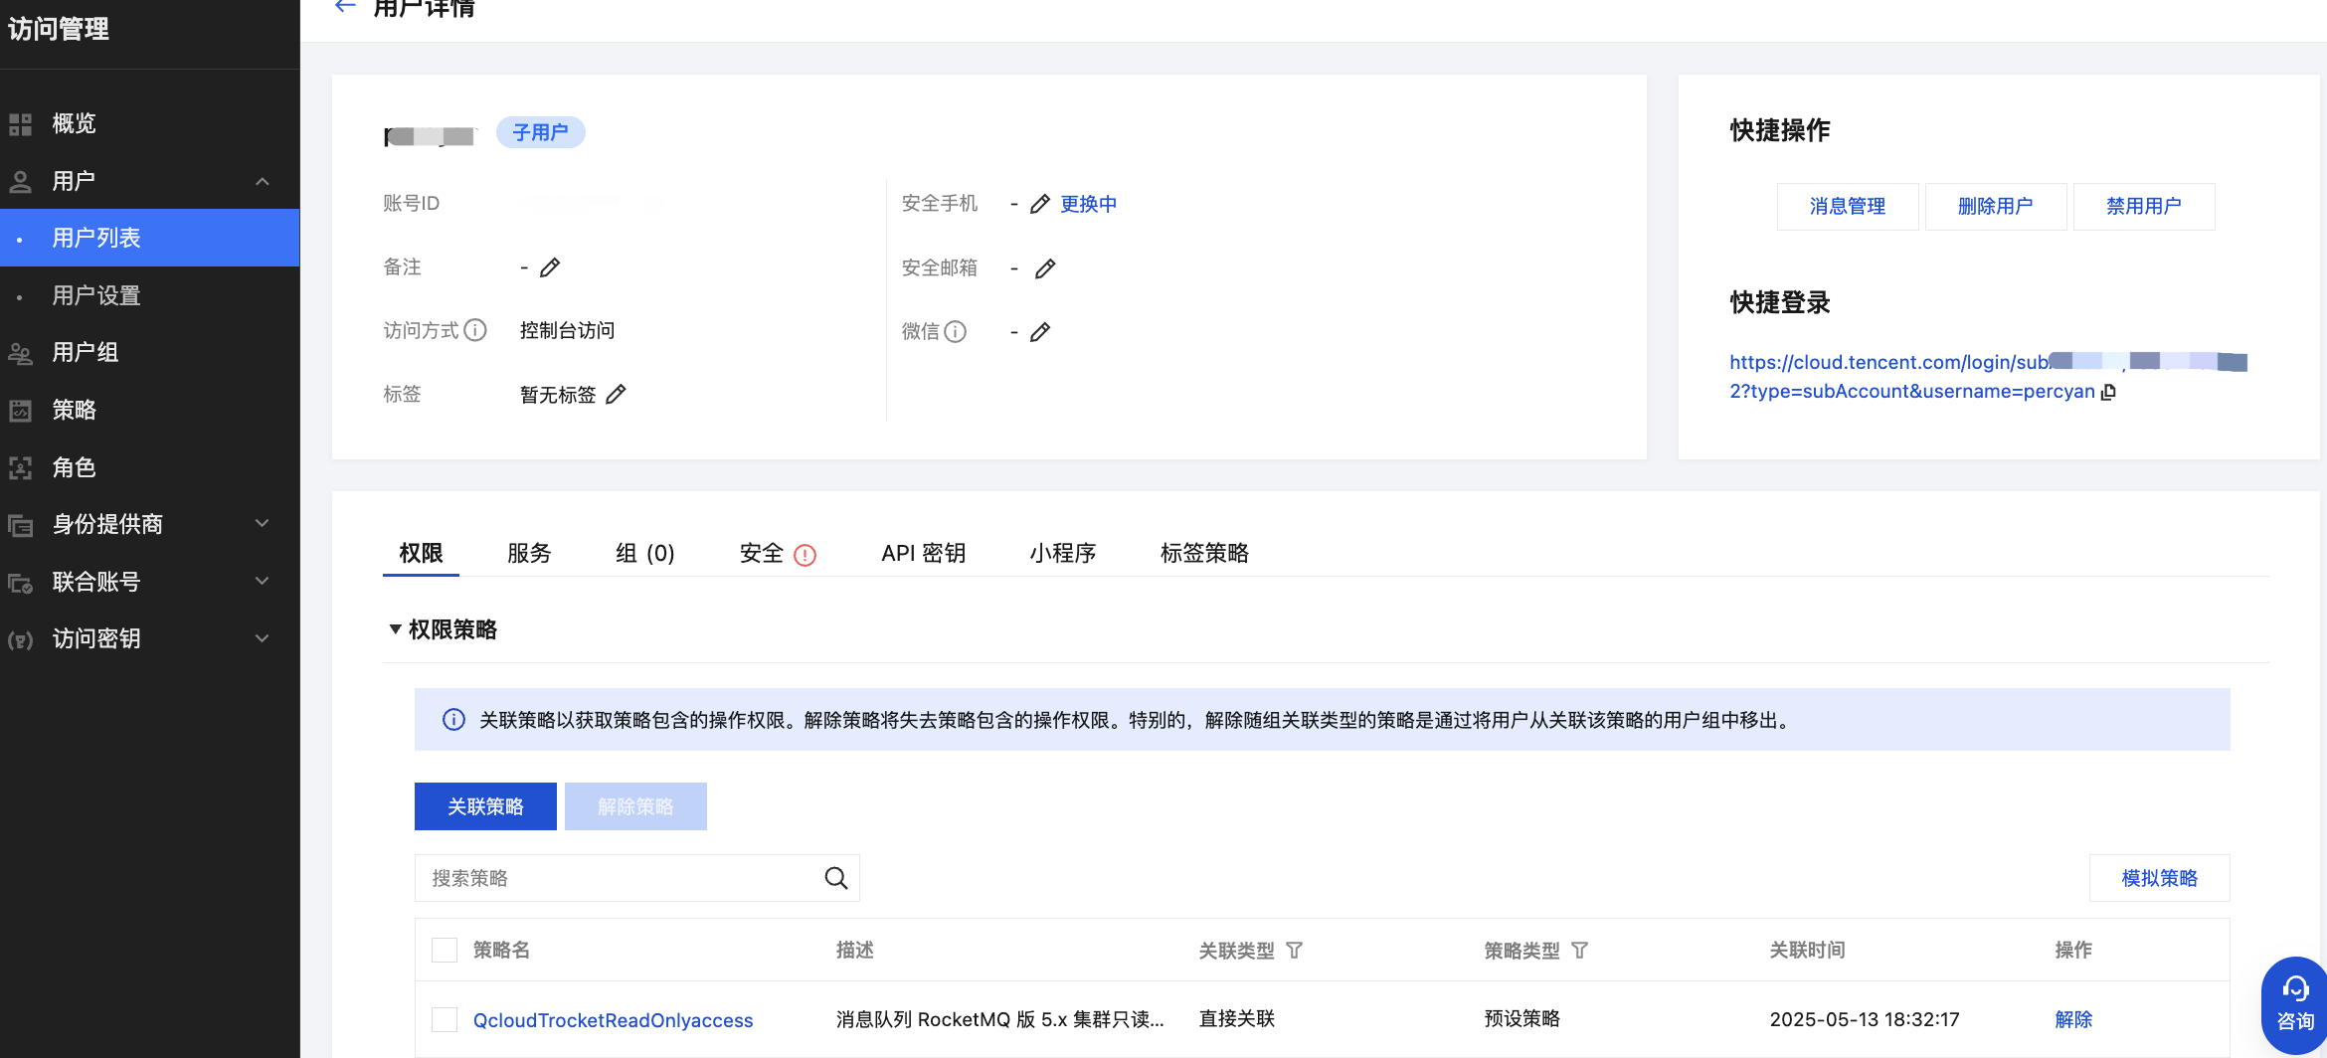The width and height of the screenshot is (2327, 1058).
Task: Click the info icon in the blue notice
Action: 453,720
